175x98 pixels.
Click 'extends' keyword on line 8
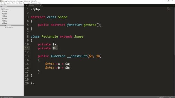click(x=66, y=36)
